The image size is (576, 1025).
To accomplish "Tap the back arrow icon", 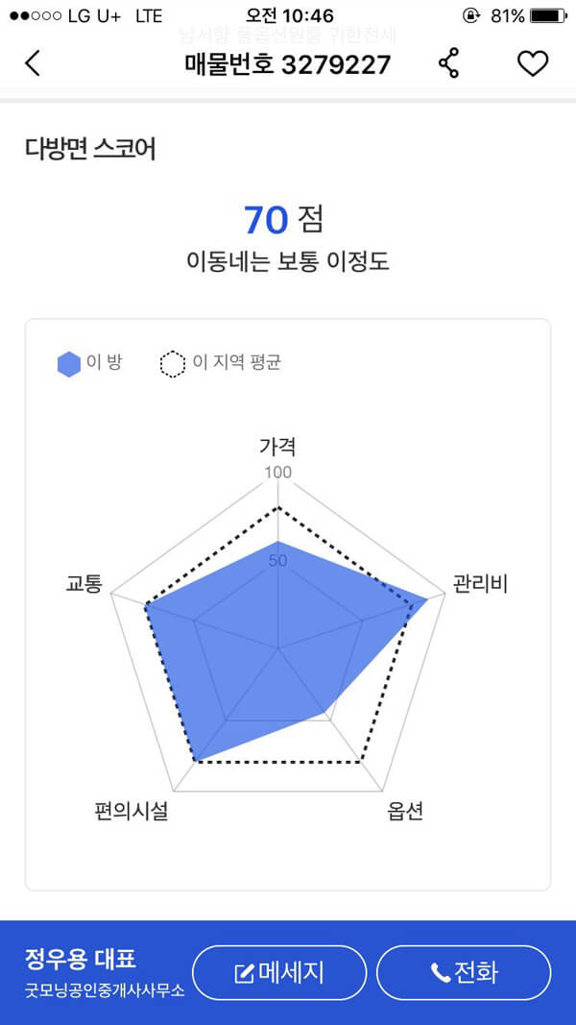I will (32, 63).
